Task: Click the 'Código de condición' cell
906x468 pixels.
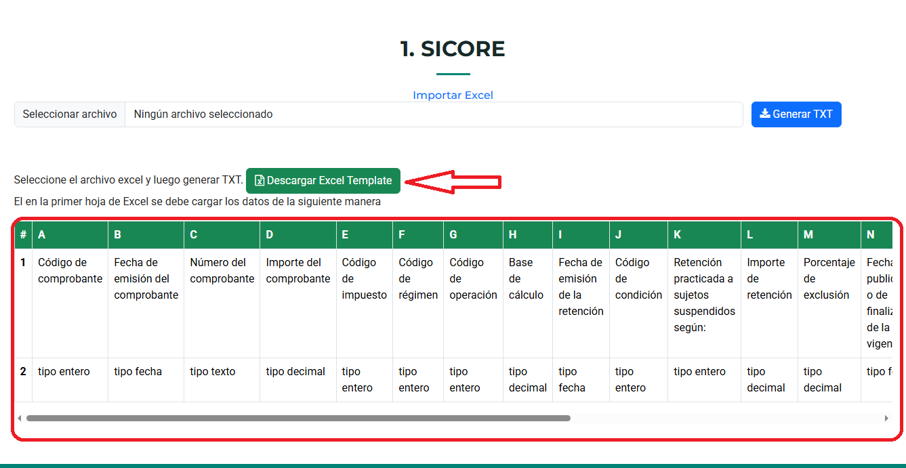Action: click(638, 303)
